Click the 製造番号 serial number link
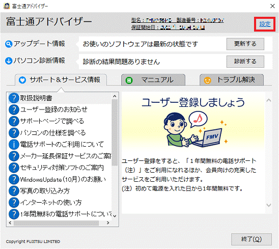 pyautogui.click(x=200, y=20)
